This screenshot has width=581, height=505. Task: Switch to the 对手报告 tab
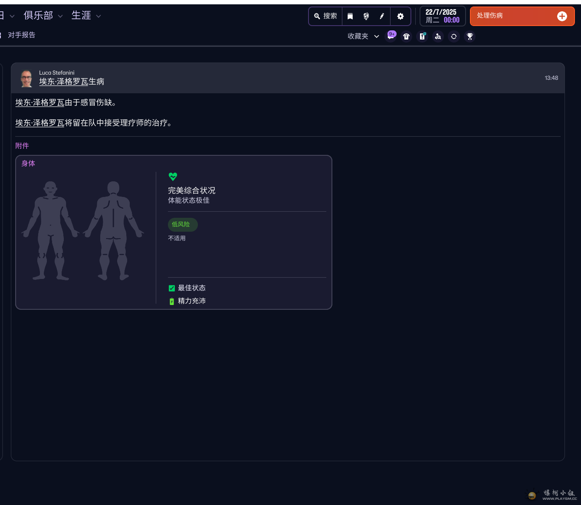click(22, 35)
